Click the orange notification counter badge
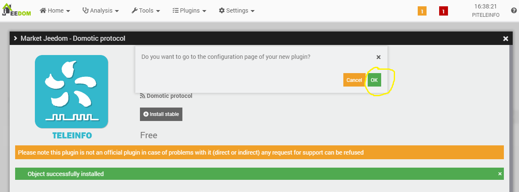Viewport: 519px width, 192px height. (x=422, y=11)
